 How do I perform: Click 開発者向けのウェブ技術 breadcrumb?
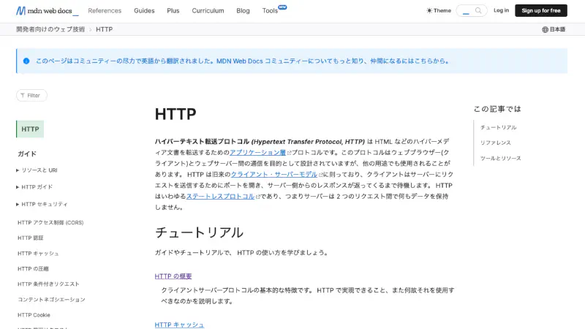(x=50, y=29)
